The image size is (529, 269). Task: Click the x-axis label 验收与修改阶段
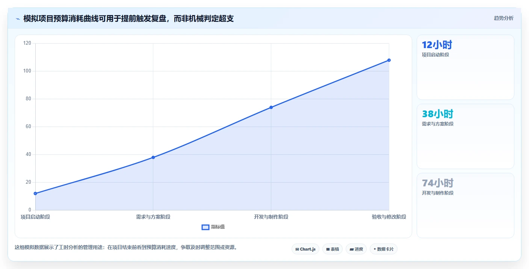click(x=389, y=217)
